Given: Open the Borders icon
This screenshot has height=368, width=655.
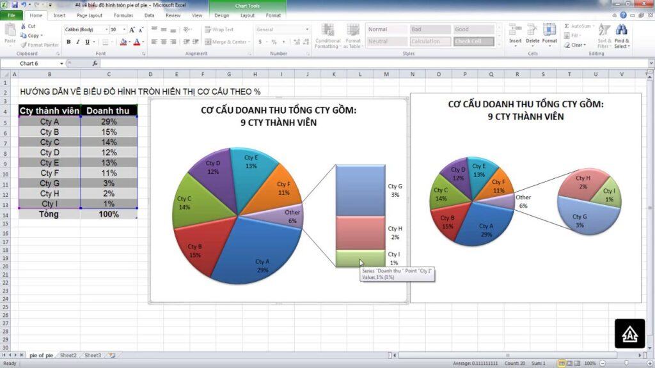Looking at the screenshot, I should coord(106,42).
